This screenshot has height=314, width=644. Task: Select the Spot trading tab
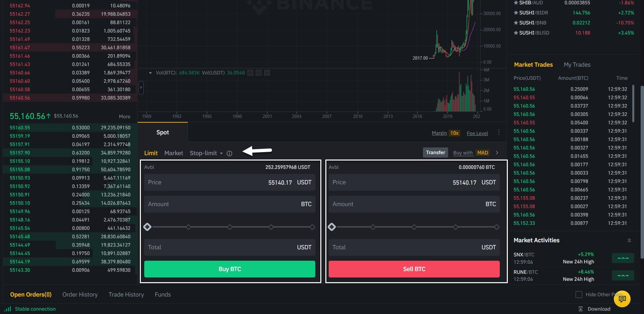click(163, 132)
